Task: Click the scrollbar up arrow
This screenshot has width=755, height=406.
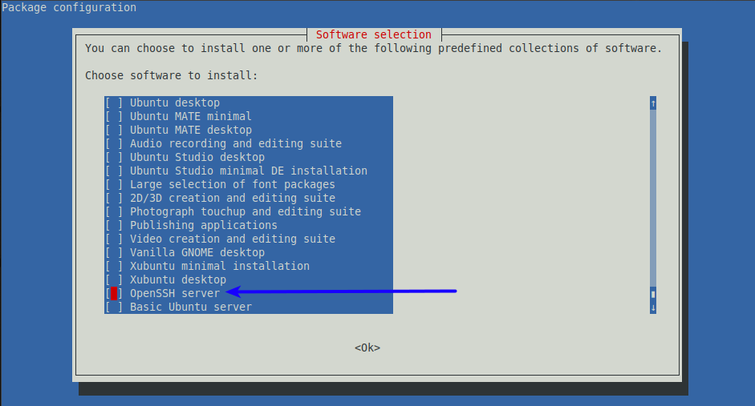Action: tap(653, 103)
